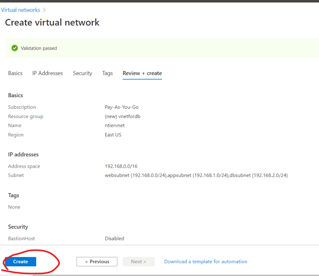
Task: Click the Tags section heading in summary
Action: (x=14, y=195)
